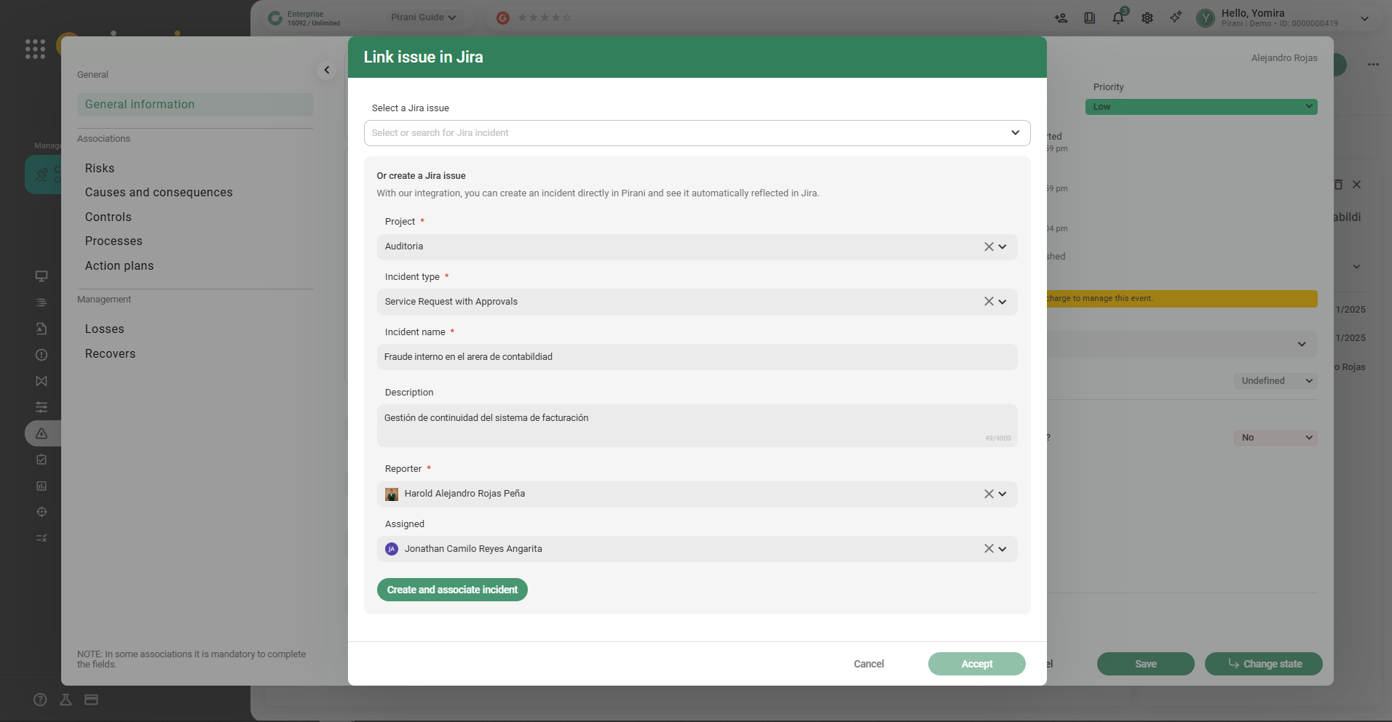This screenshot has height=722, width=1392.
Task: Open the Action plans section
Action: click(119, 266)
